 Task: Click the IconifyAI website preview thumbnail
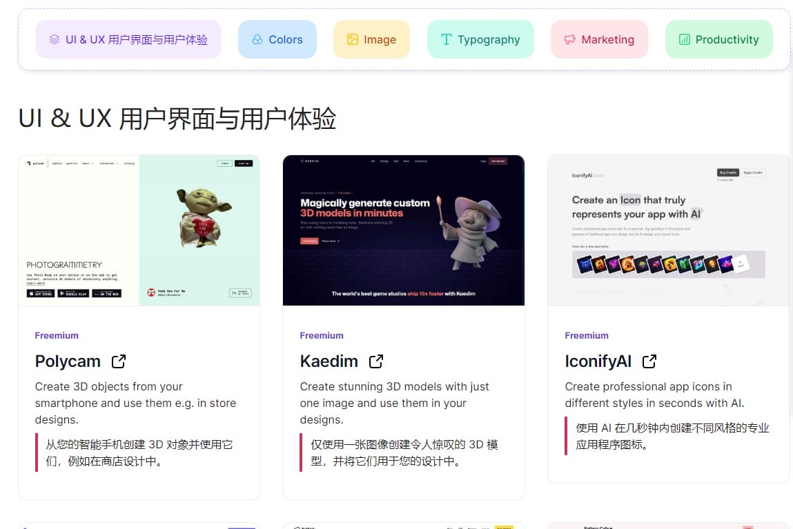tap(669, 230)
